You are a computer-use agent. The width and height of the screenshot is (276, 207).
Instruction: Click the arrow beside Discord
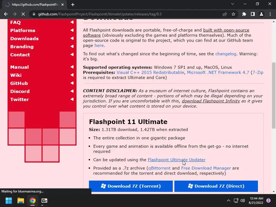click(x=72, y=91)
